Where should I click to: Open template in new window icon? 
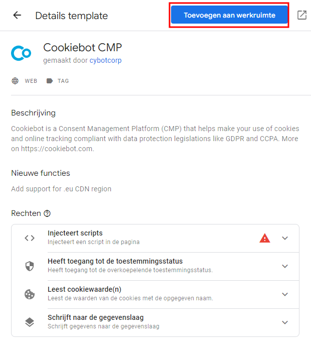[302, 15]
